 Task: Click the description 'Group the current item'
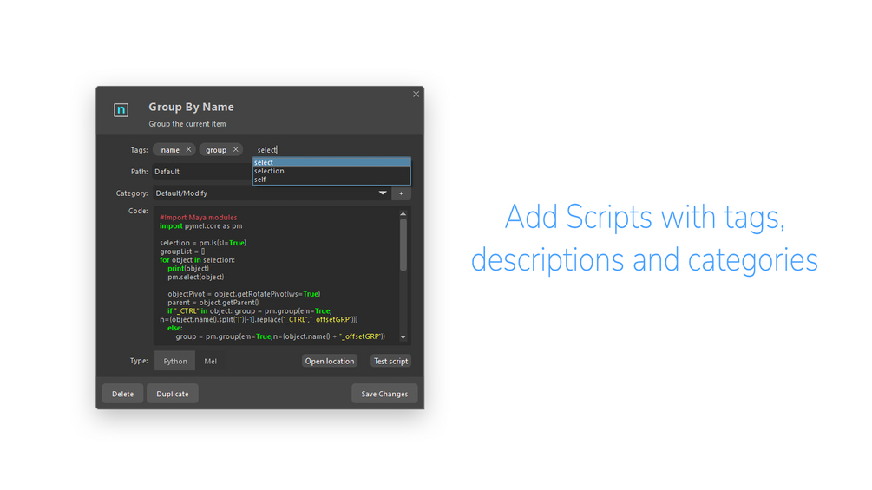tap(187, 124)
